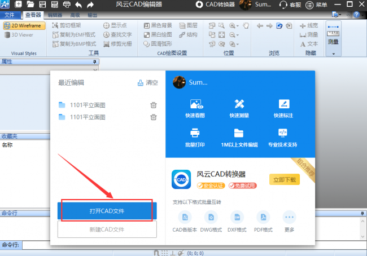Switch to the 输出 ribbon tab

(x=92, y=15)
